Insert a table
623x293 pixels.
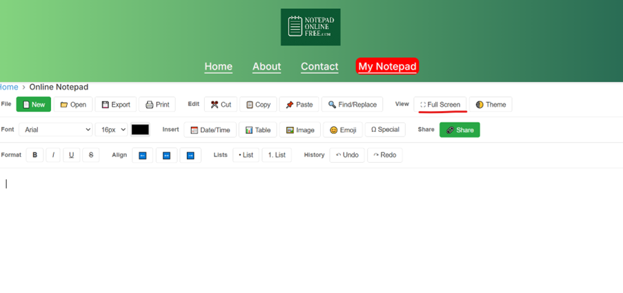pos(258,130)
